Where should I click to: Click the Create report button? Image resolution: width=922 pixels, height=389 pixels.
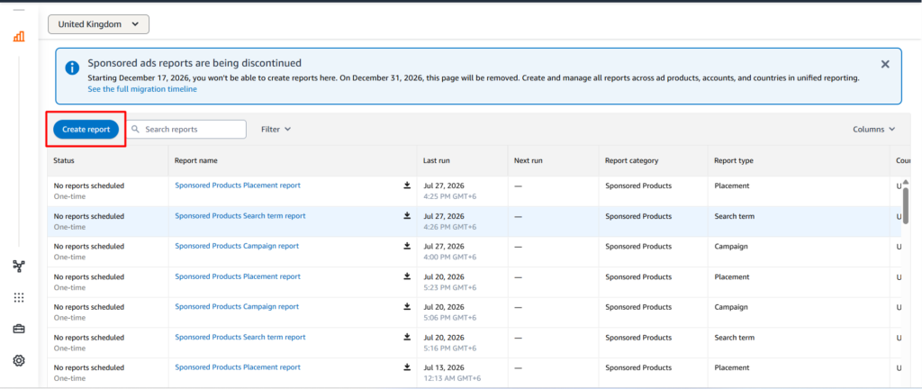point(86,130)
